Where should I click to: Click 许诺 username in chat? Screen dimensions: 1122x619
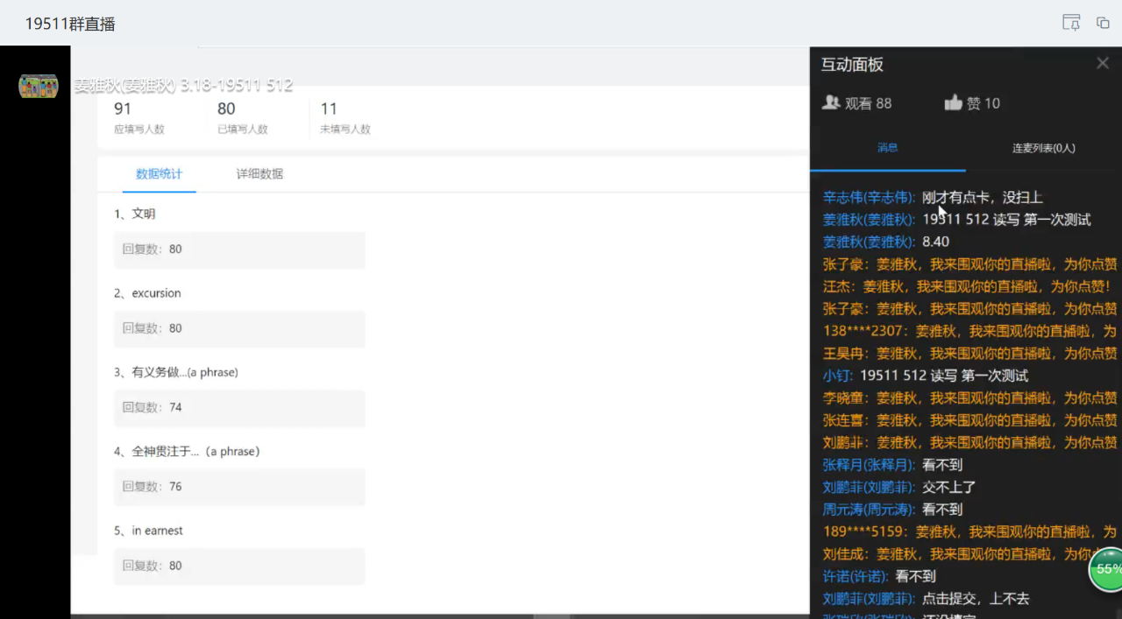click(x=856, y=576)
